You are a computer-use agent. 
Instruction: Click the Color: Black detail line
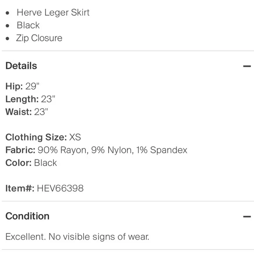31,163
